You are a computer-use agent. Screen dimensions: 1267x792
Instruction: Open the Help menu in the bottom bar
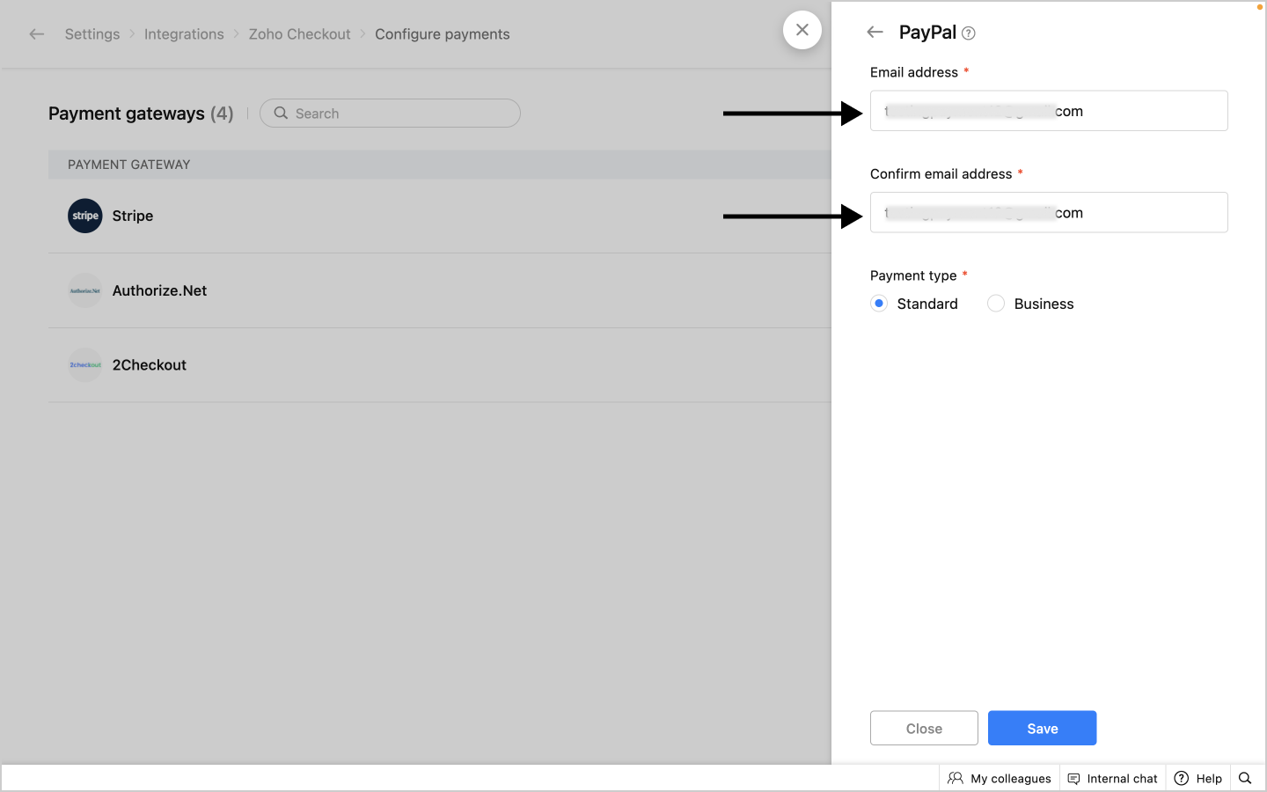click(1198, 778)
